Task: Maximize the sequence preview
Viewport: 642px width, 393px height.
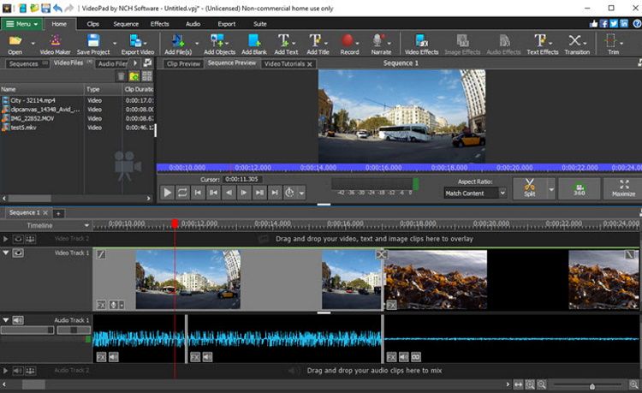Action: (623, 188)
